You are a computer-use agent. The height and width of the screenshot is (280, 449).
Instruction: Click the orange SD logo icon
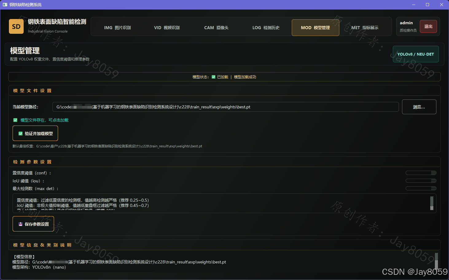click(x=16, y=26)
